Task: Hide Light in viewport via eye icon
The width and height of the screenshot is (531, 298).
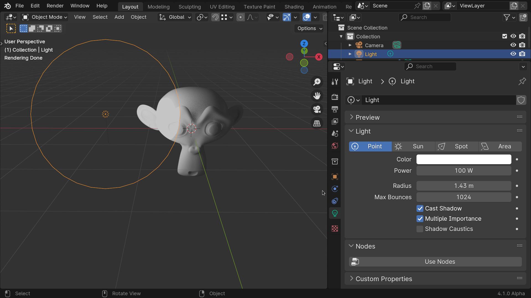Action: pos(513,54)
